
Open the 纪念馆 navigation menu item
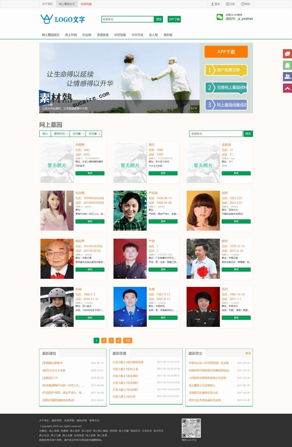[87, 35]
